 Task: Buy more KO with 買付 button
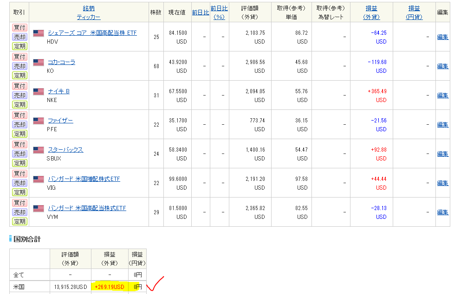pos(19,57)
